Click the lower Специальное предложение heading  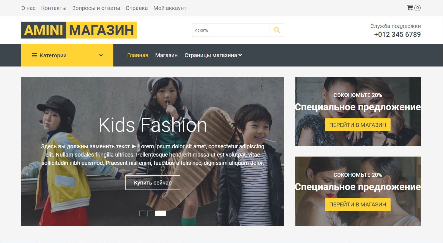pos(358,187)
